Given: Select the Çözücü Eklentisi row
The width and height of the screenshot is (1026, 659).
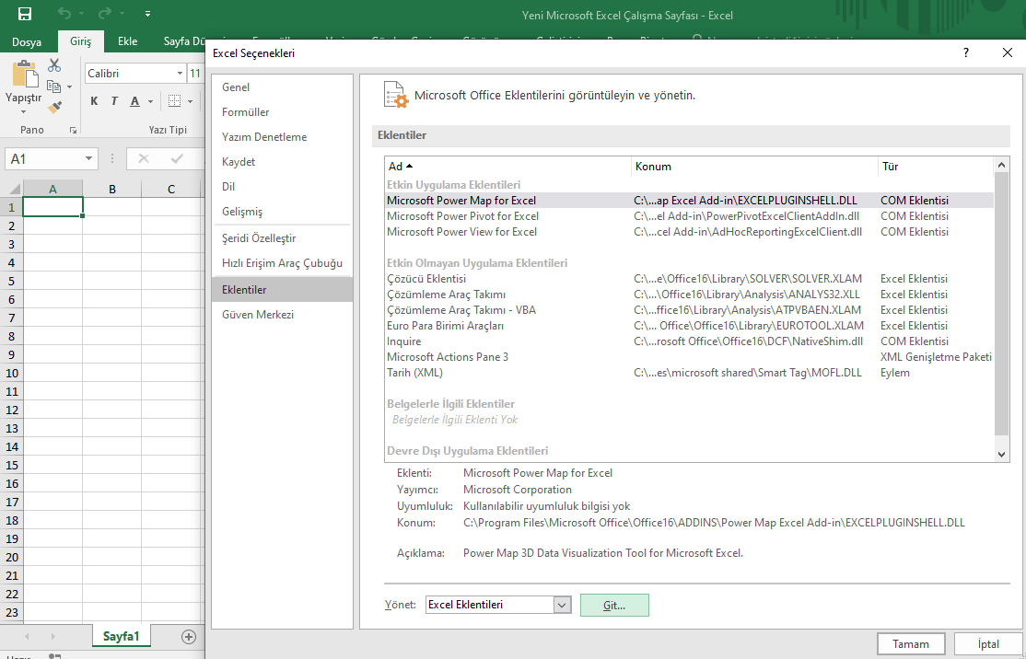Looking at the screenshot, I should click(689, 279).
